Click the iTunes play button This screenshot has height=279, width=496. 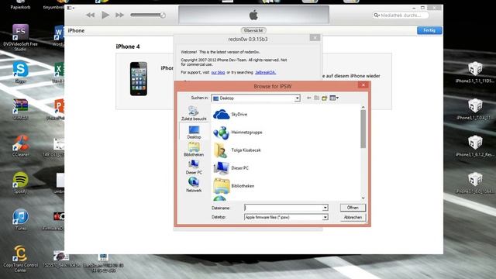[x=105, y=15]
